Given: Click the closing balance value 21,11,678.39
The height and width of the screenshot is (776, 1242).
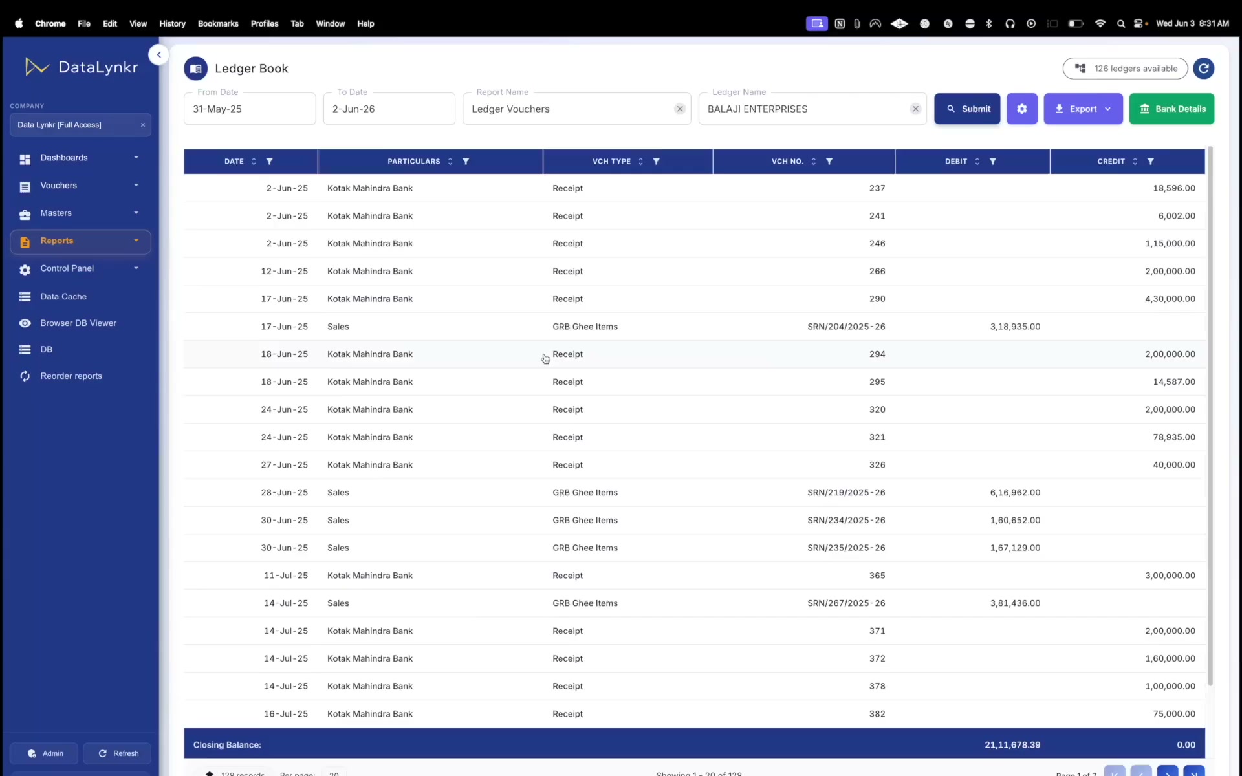Looking at the screenshot, I should pyautogui.click(x=1012, y=745).
